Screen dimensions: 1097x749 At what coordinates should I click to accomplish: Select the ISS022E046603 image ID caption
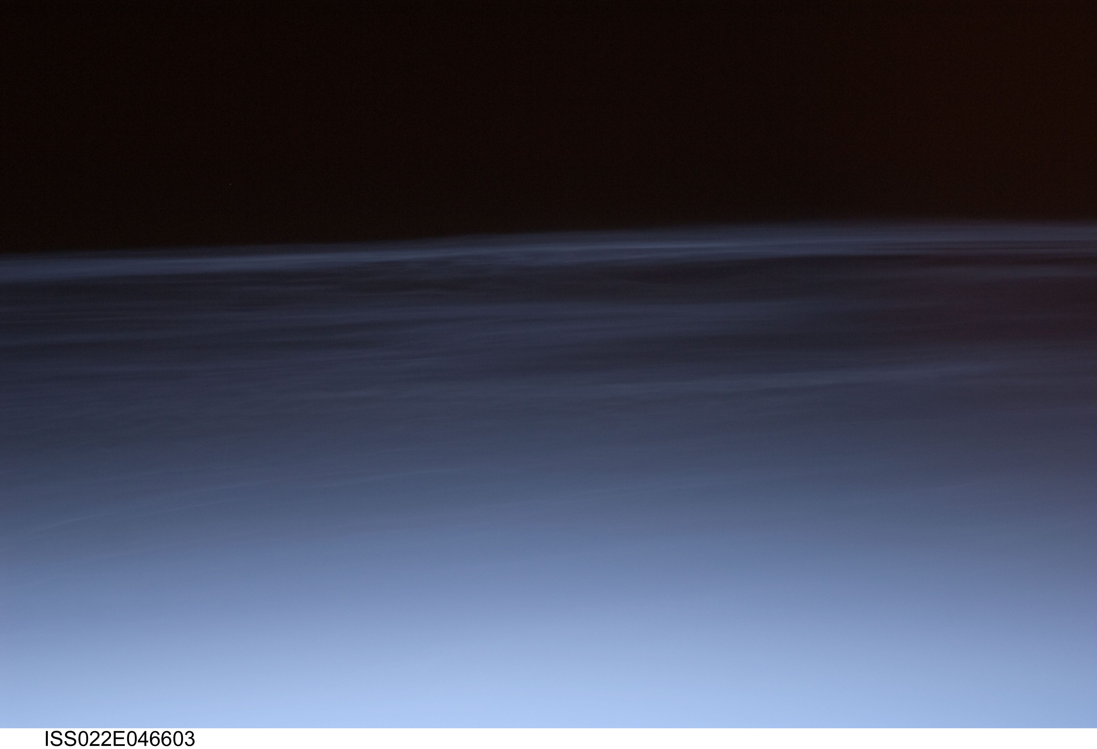pyautogui.click(x=119, y=739)
